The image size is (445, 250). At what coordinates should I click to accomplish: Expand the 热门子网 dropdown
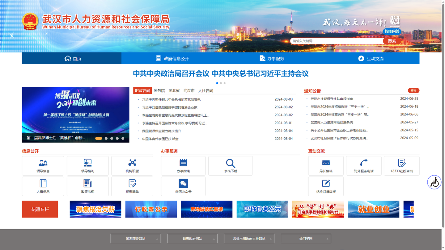[x=306, y=239]
